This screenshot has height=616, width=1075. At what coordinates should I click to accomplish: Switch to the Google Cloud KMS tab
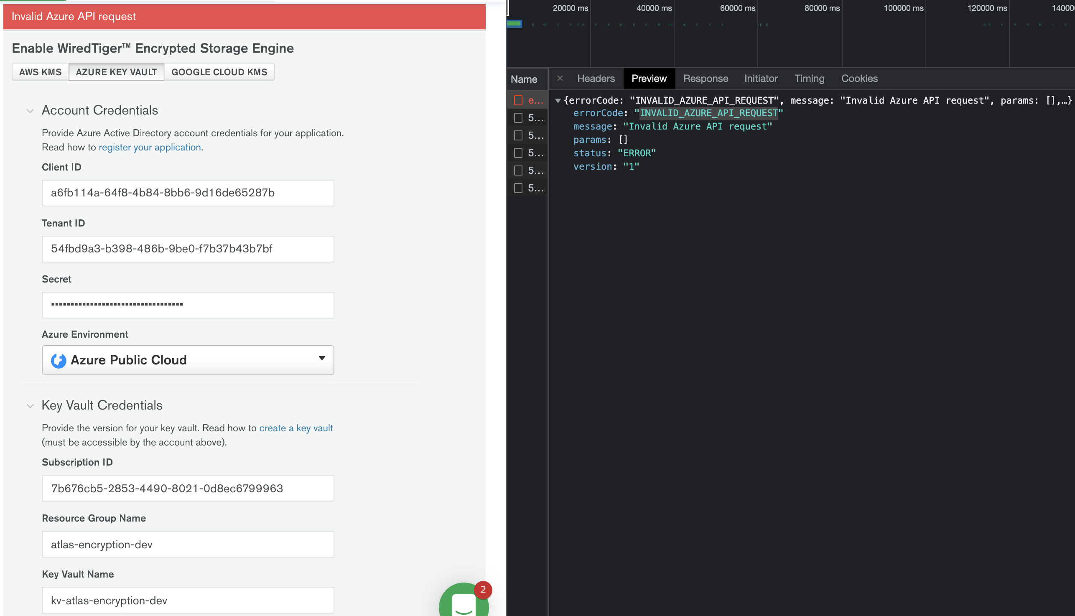click(x=219, y=72)
